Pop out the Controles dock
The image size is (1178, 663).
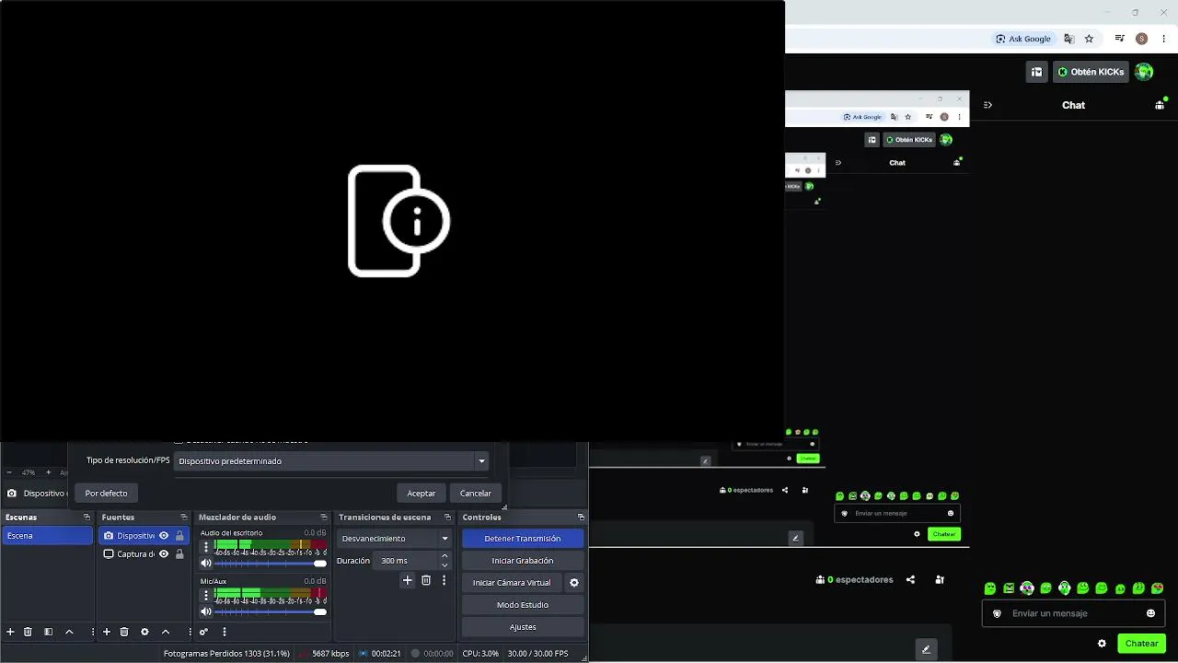[x=581, y=518]
